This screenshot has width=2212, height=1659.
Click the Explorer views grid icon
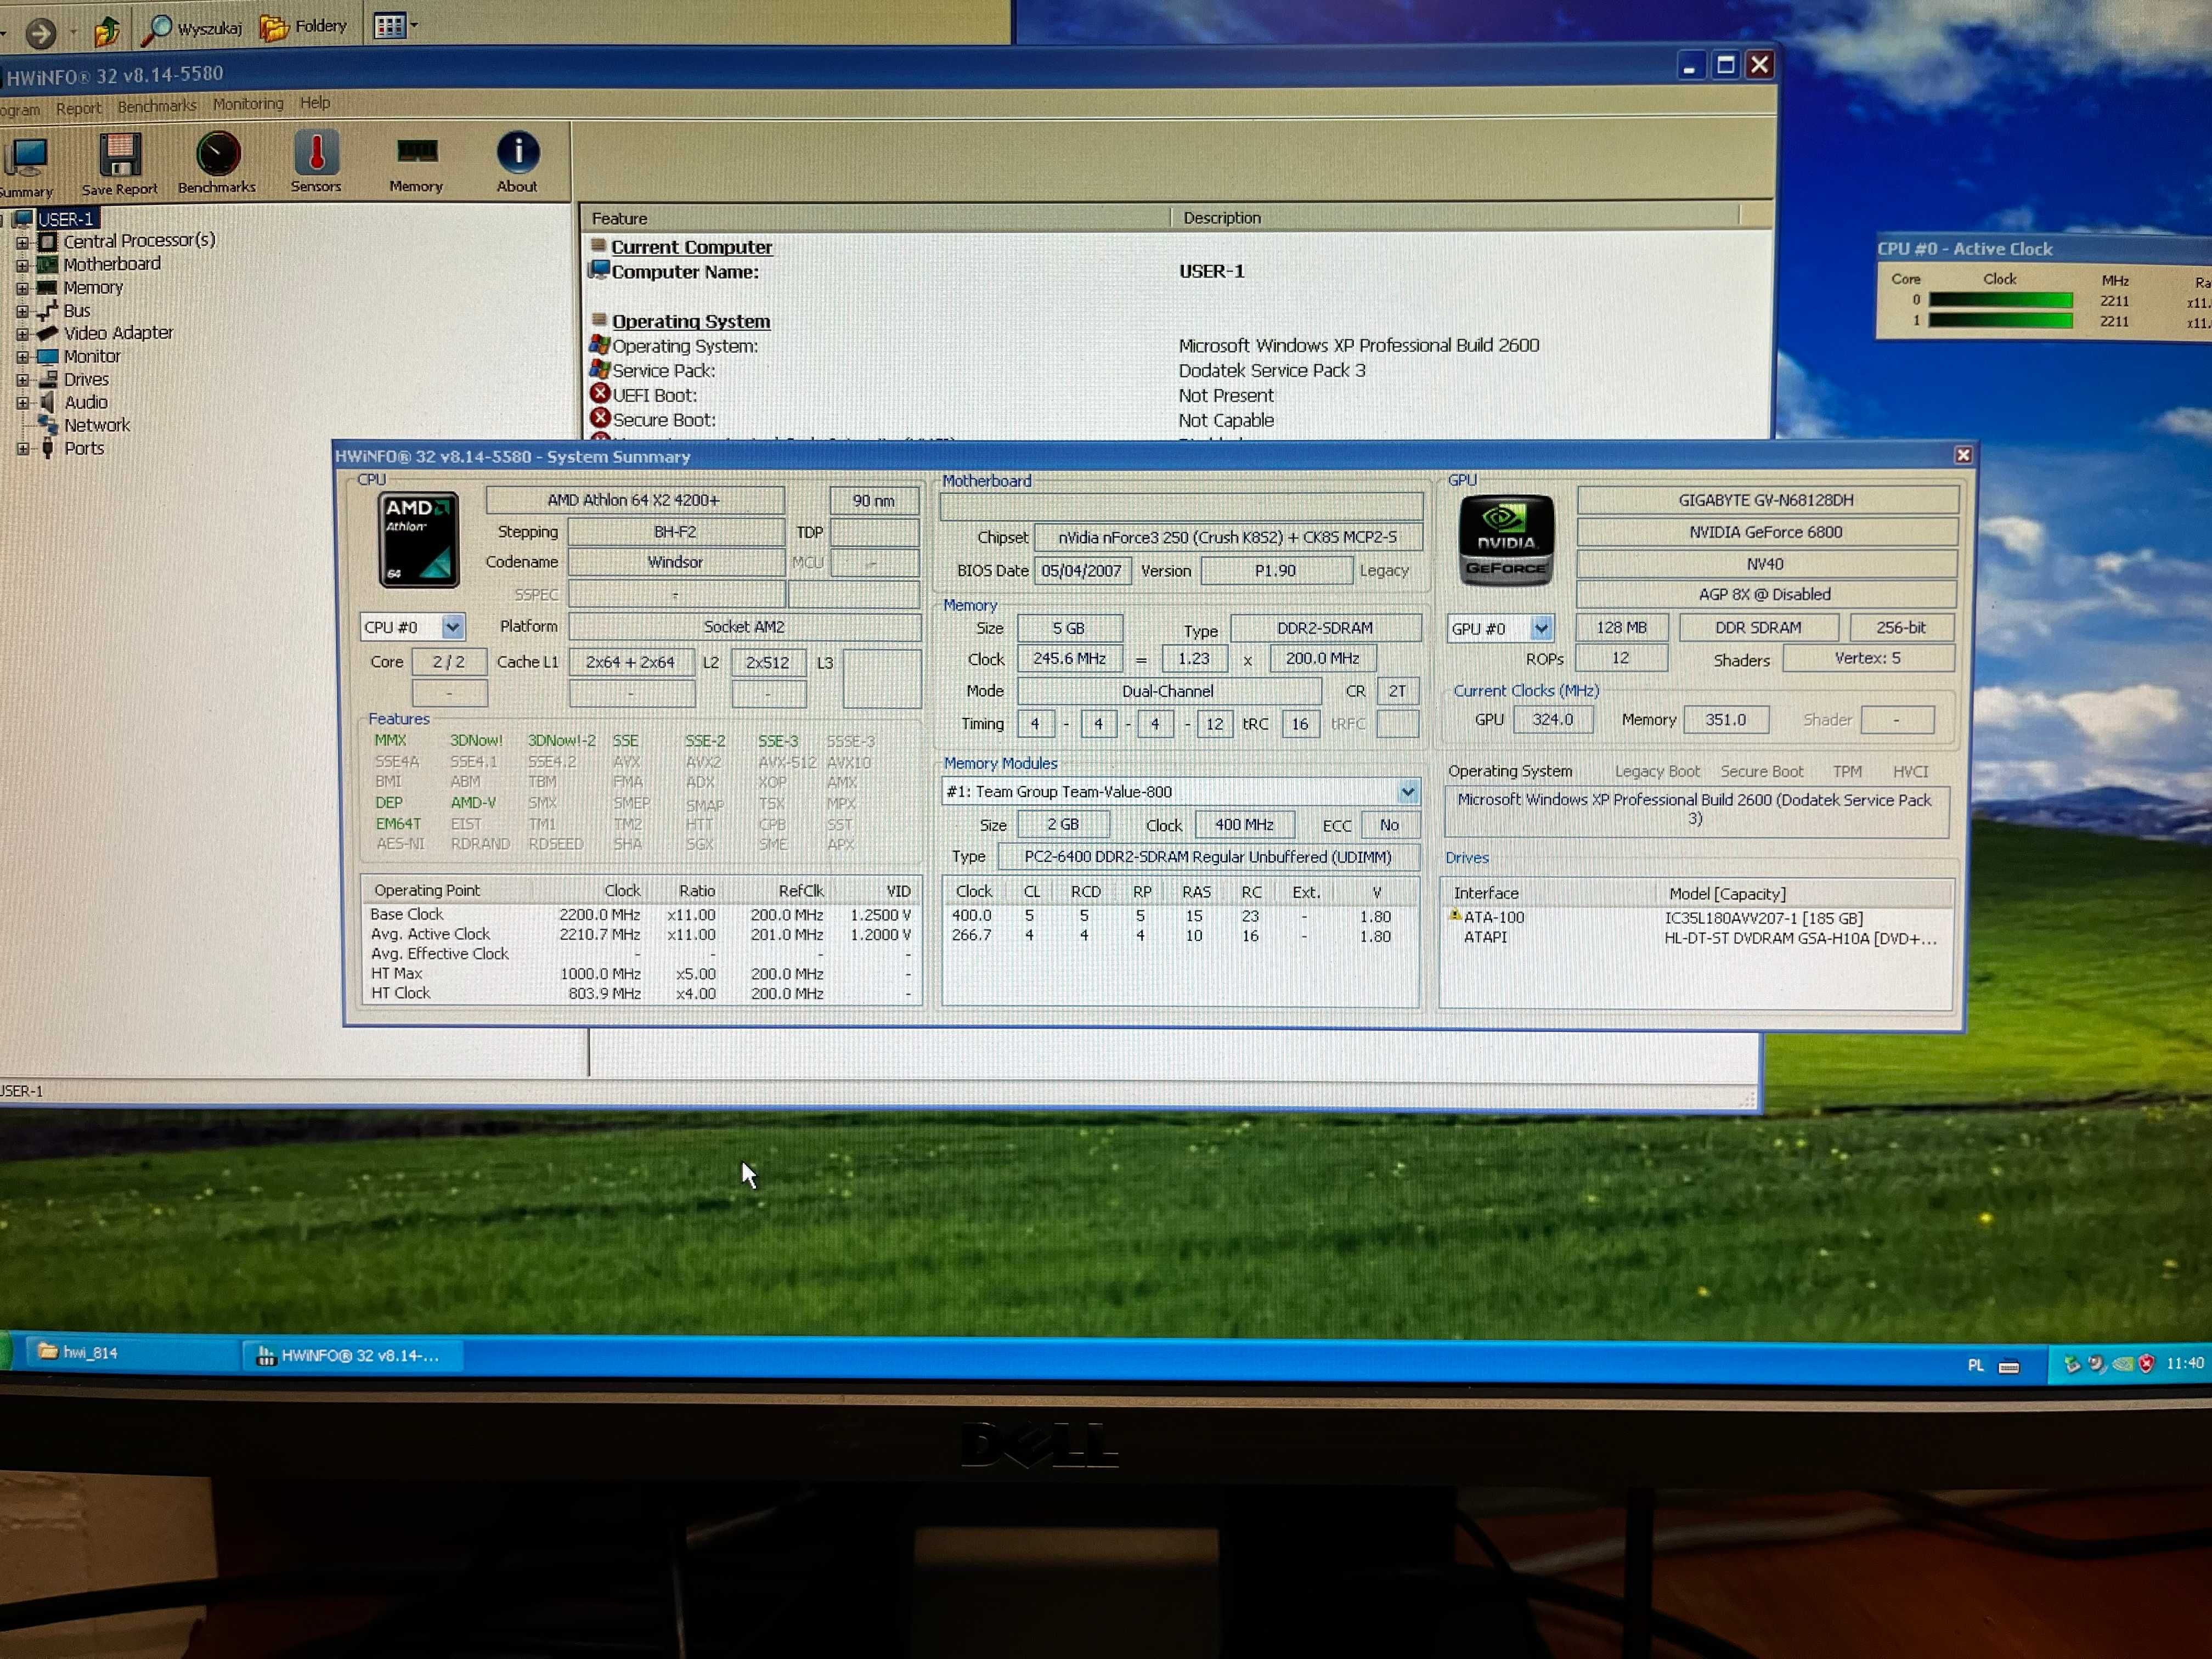[389, 26]
